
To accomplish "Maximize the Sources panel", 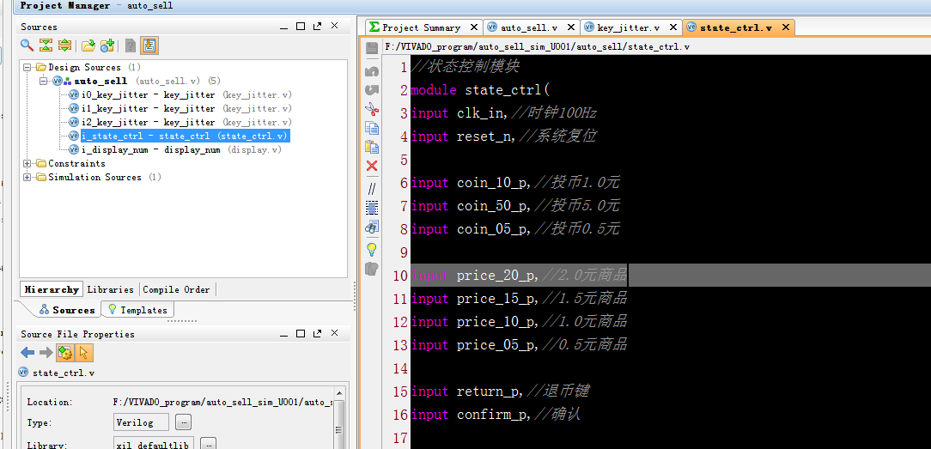I will [x=301, y=26].
